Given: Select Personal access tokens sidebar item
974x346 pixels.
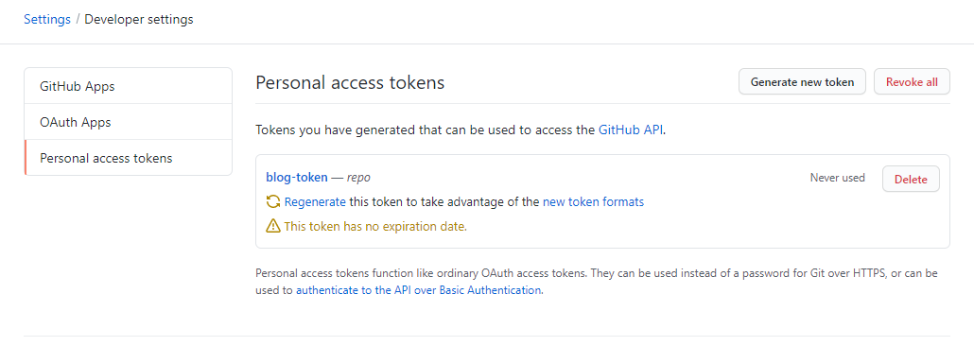Looking at the screenshot, I should click(128, 158).
